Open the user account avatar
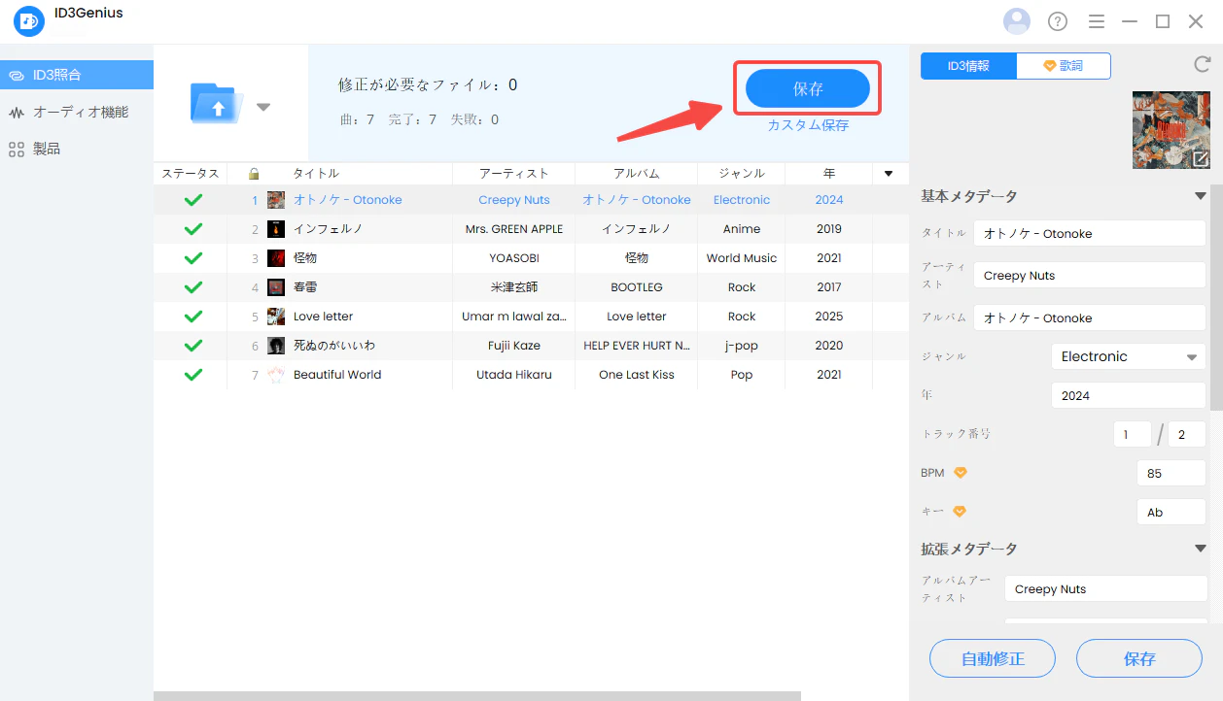1223x701 pixels. (1016, 21)
